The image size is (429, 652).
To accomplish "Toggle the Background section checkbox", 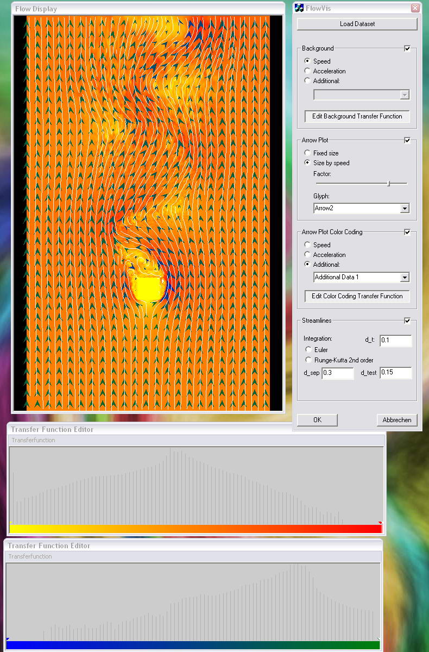I will 407,49.
